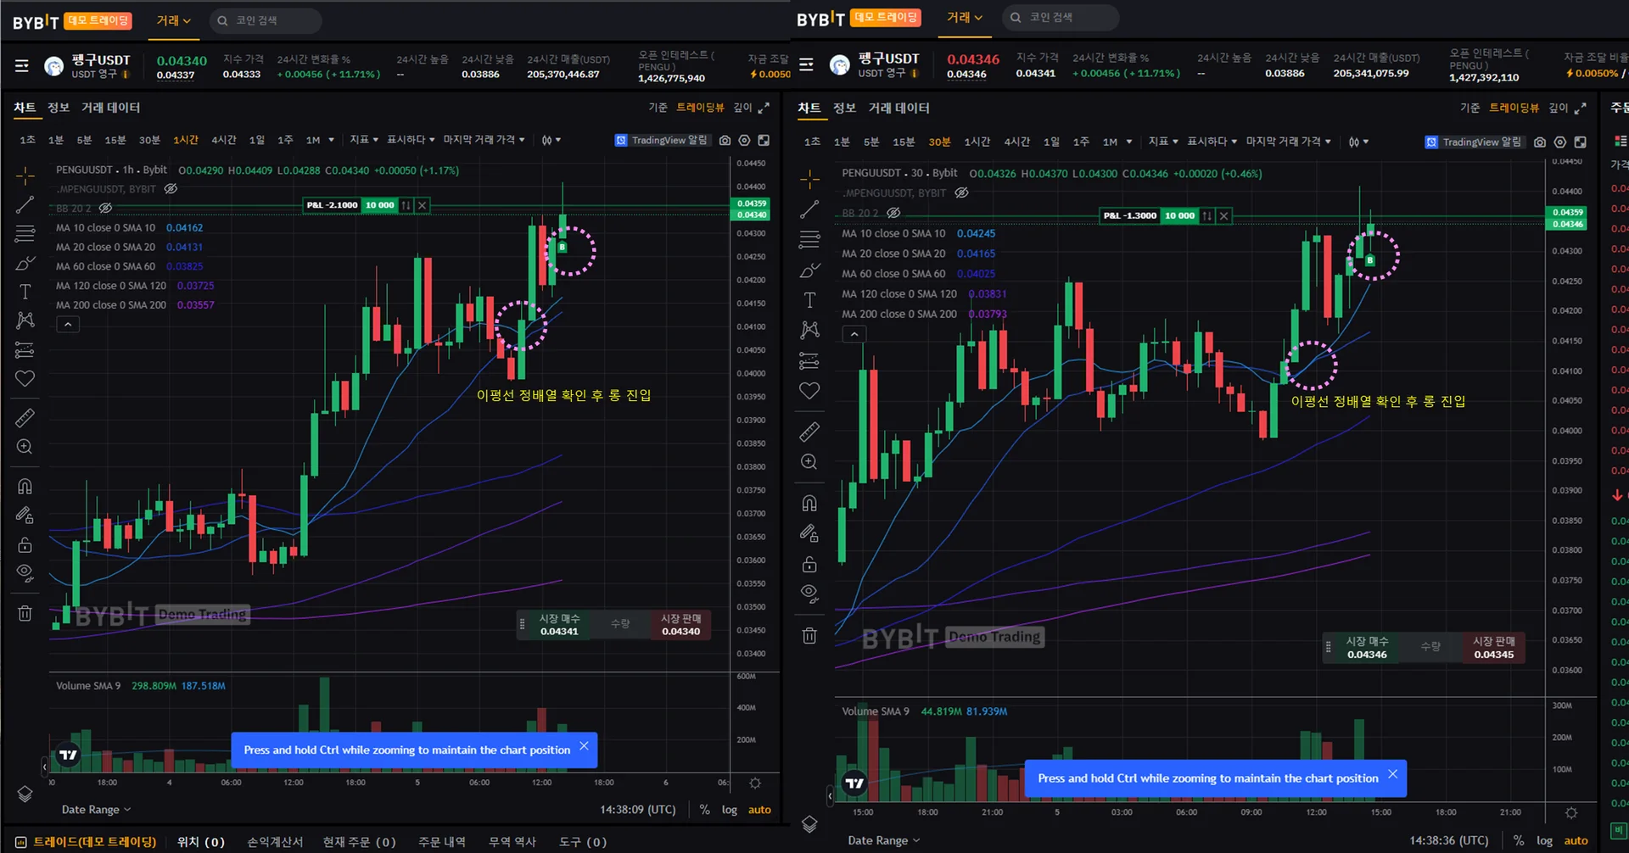Image resolution: width=1629 pixels, height=853 pixels.
Task: Activate zoom-in tool in left chart
Action: (x=25, y=447)
